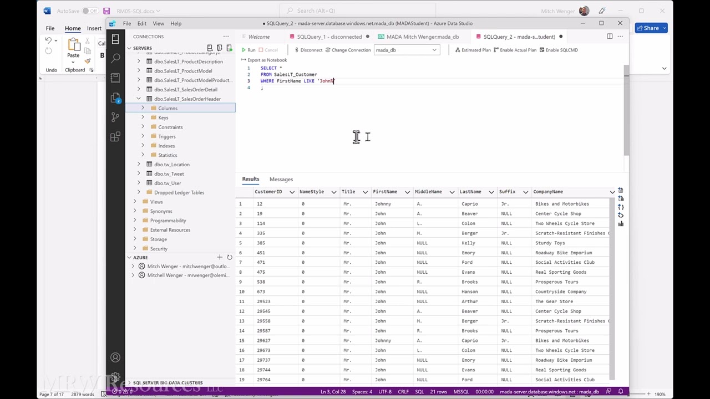Viewport: 710px width, 399px height.
Task: Click the Estimated Plan button
Action: pos(473,50)
